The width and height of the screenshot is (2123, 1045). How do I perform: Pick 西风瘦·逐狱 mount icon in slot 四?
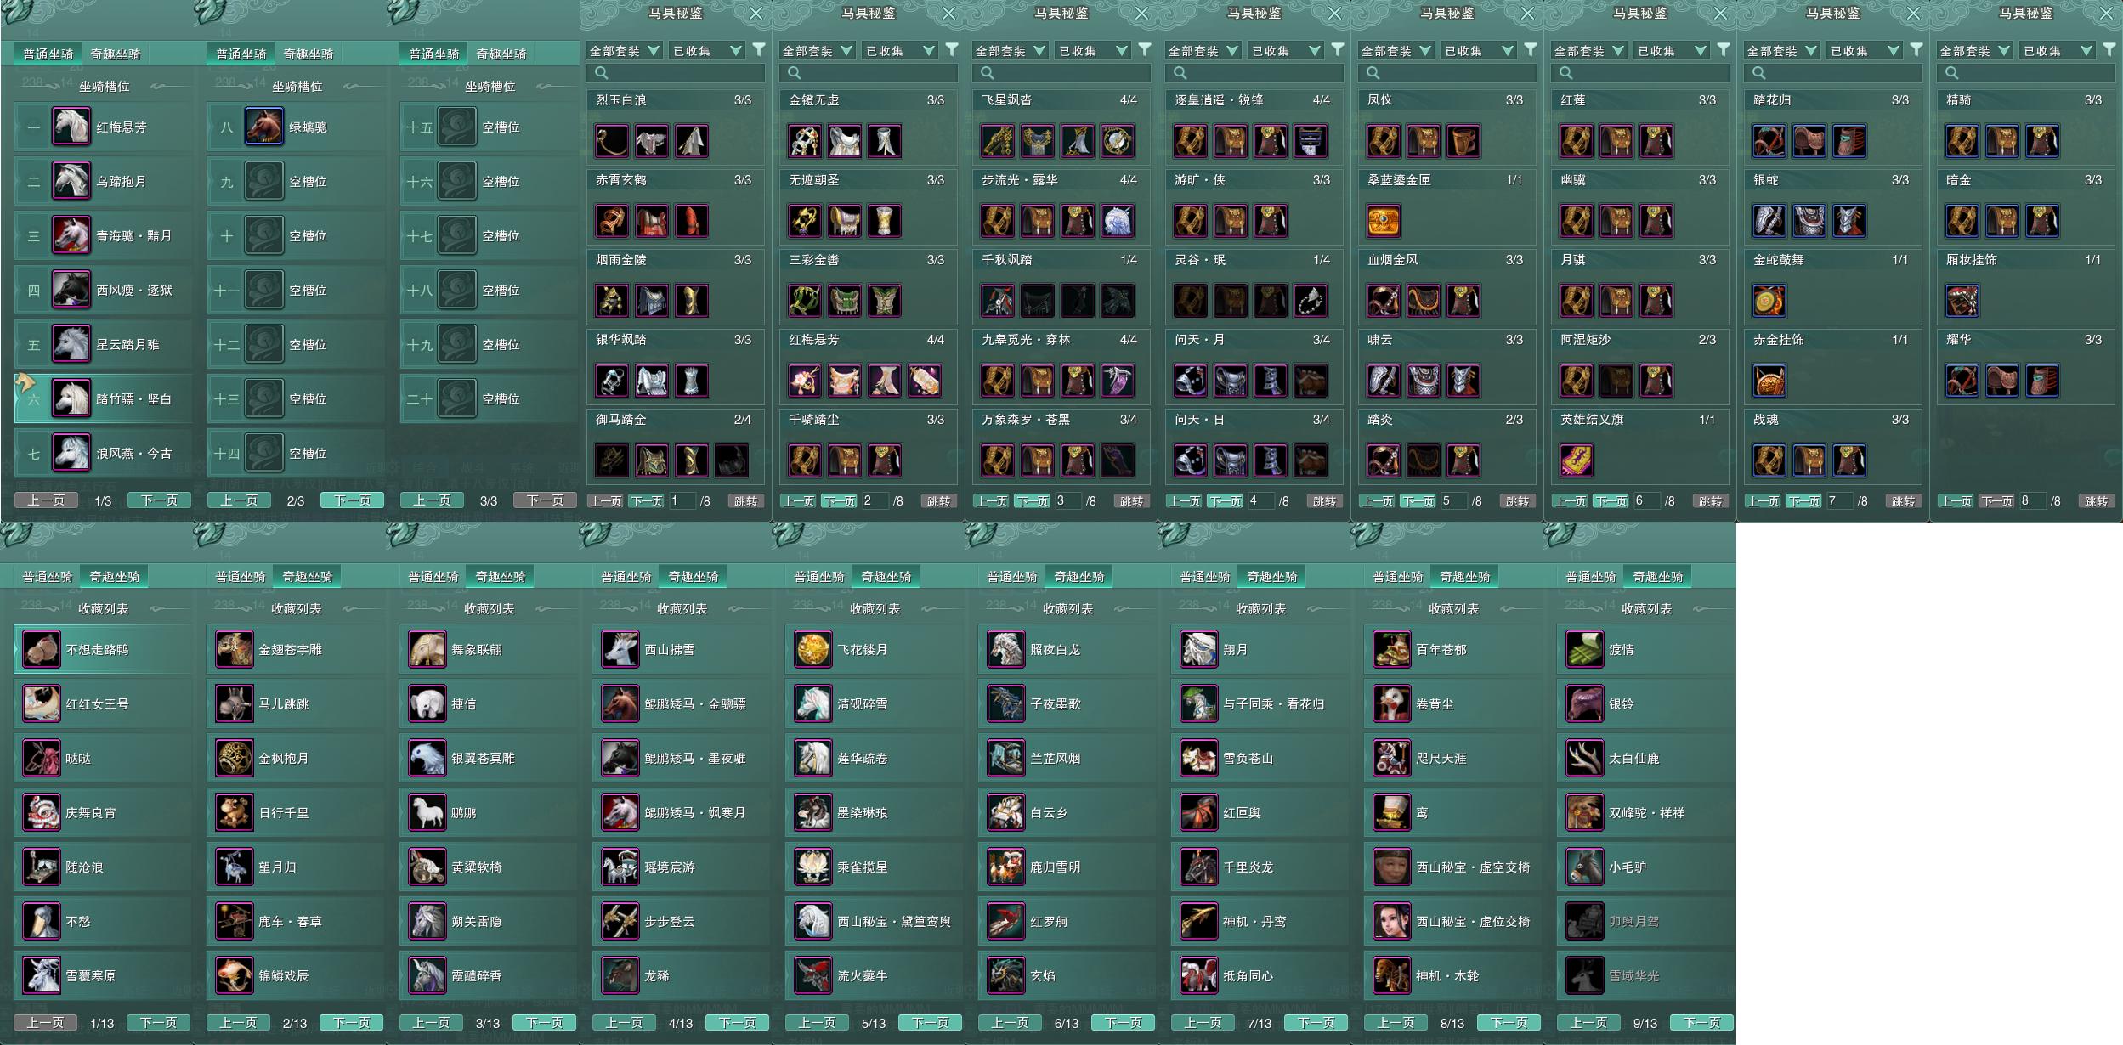pyautogui.click(x=71, y=290)
